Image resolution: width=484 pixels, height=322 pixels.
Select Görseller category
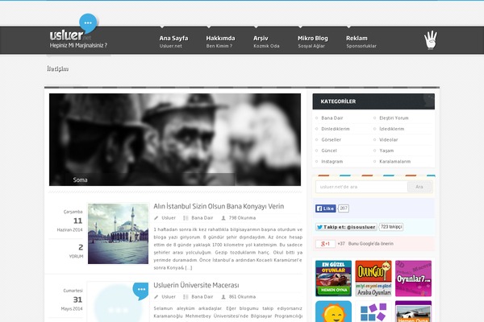point(332,139)
